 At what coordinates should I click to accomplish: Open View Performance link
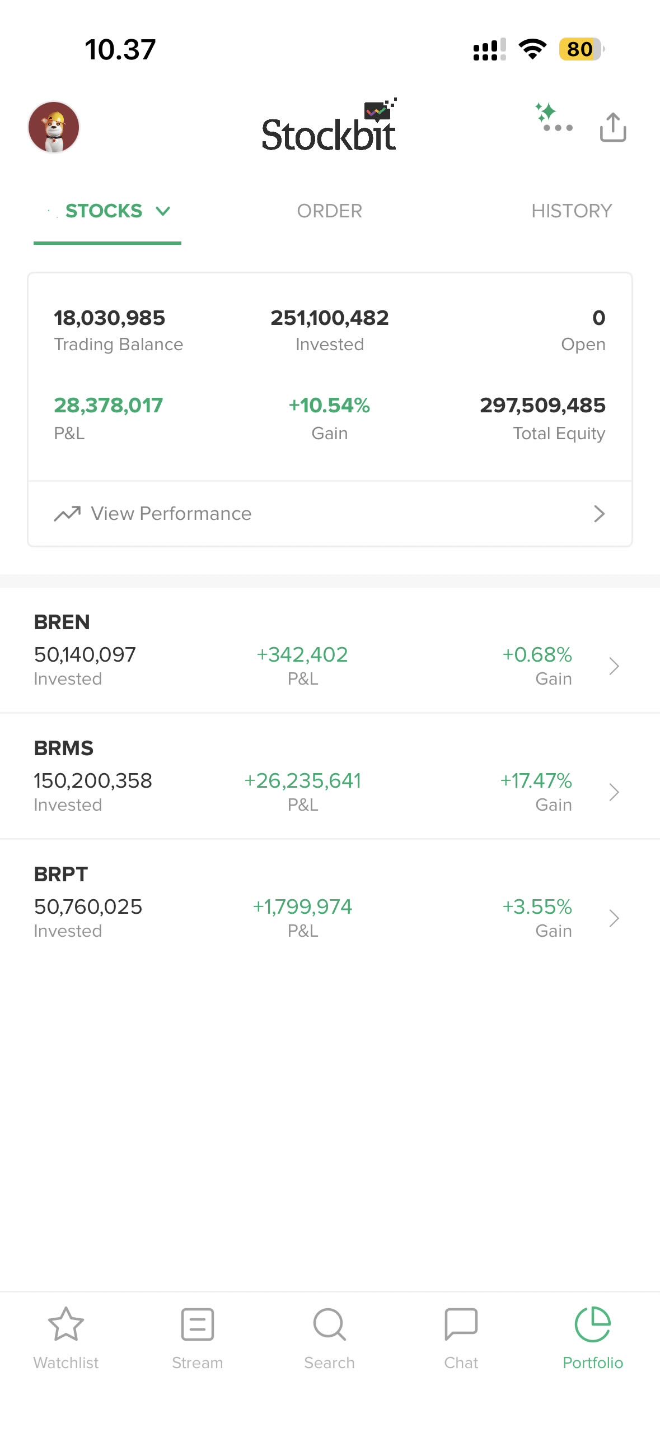[171, 514]
